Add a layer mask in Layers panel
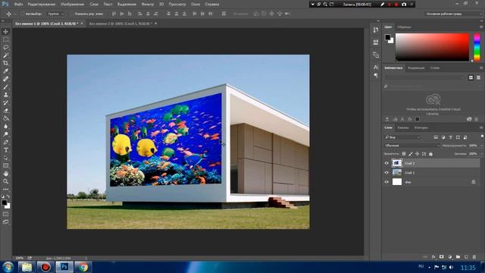The image size is (485, 273). 441,257
